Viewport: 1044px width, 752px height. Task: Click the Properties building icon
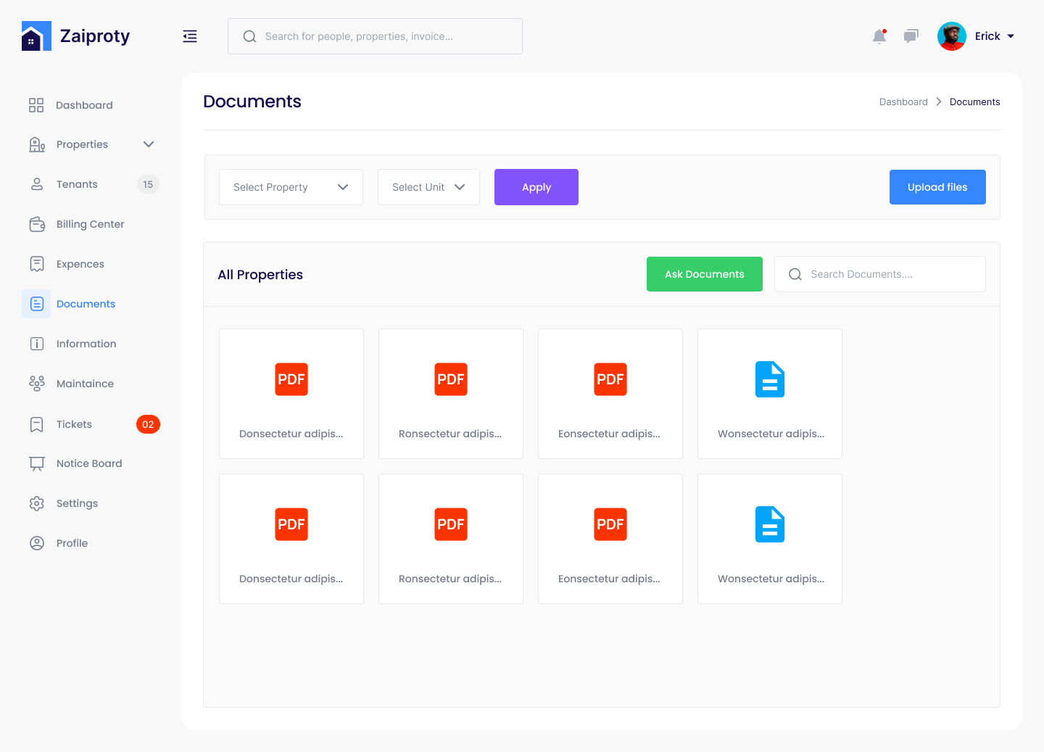37,144
